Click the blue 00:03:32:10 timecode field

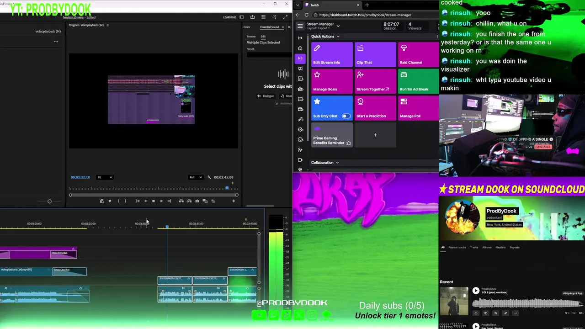[80, 177]
